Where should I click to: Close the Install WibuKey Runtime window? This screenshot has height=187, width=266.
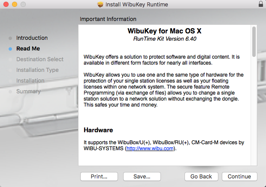pos(5,4)
